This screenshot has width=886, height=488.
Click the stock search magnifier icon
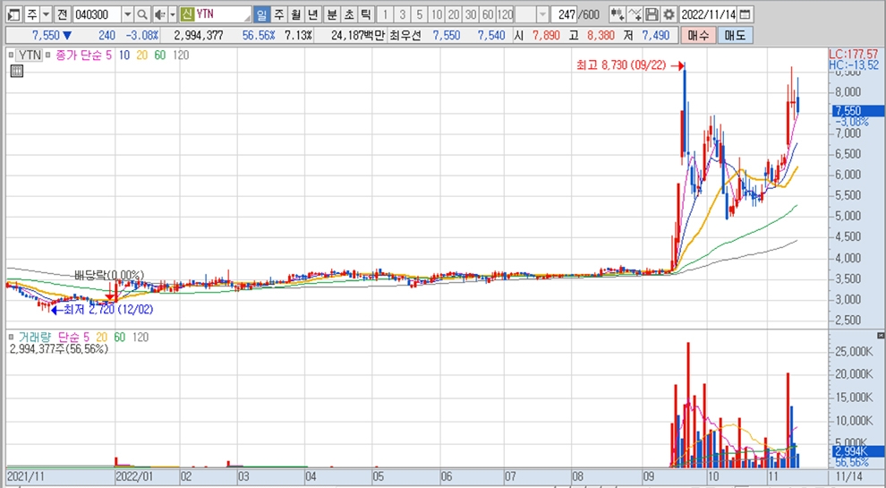142,15
